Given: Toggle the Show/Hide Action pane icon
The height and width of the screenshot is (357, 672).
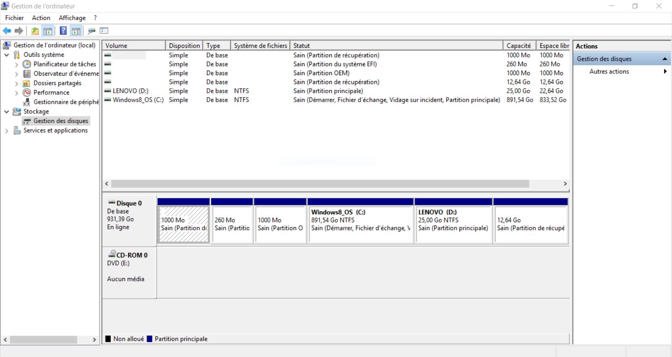Looking at the screenshot, I should tap(76, 31).
